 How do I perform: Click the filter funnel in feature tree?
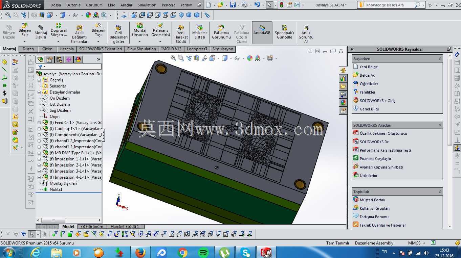40,67
